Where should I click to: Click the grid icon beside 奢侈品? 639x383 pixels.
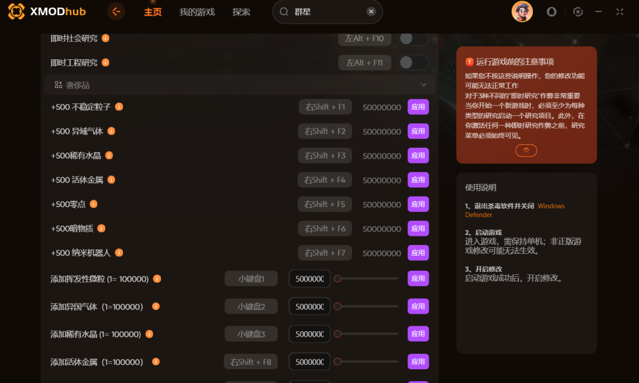[x=58, y=85]
